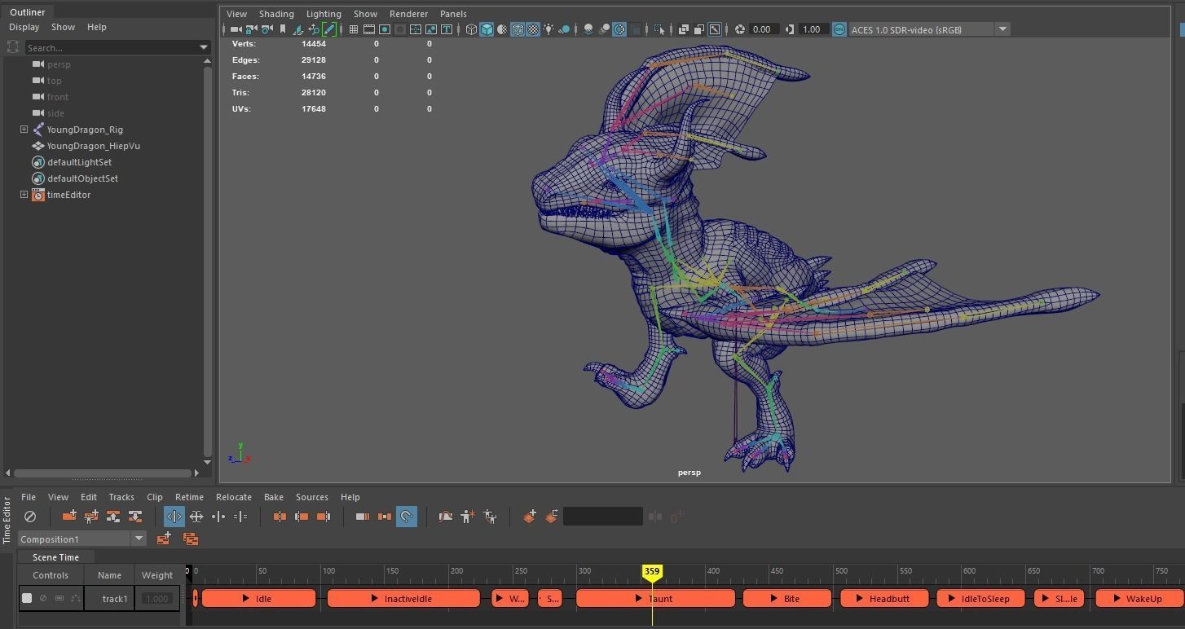
Task: Open the viewport Shading menu
Action: point(276,14)
